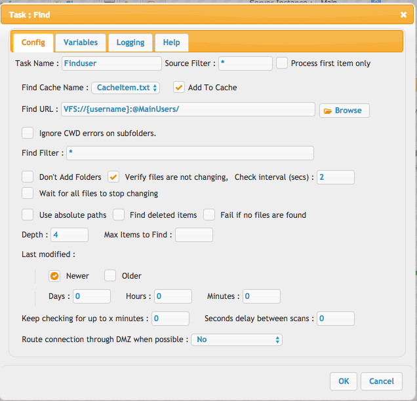Disable Verify files are not changing
The width and height of the screenshot is (417, 401).
113,177
